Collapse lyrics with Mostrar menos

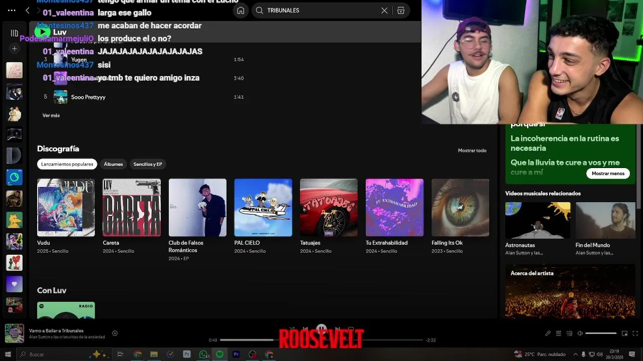[x=608, y=173]
